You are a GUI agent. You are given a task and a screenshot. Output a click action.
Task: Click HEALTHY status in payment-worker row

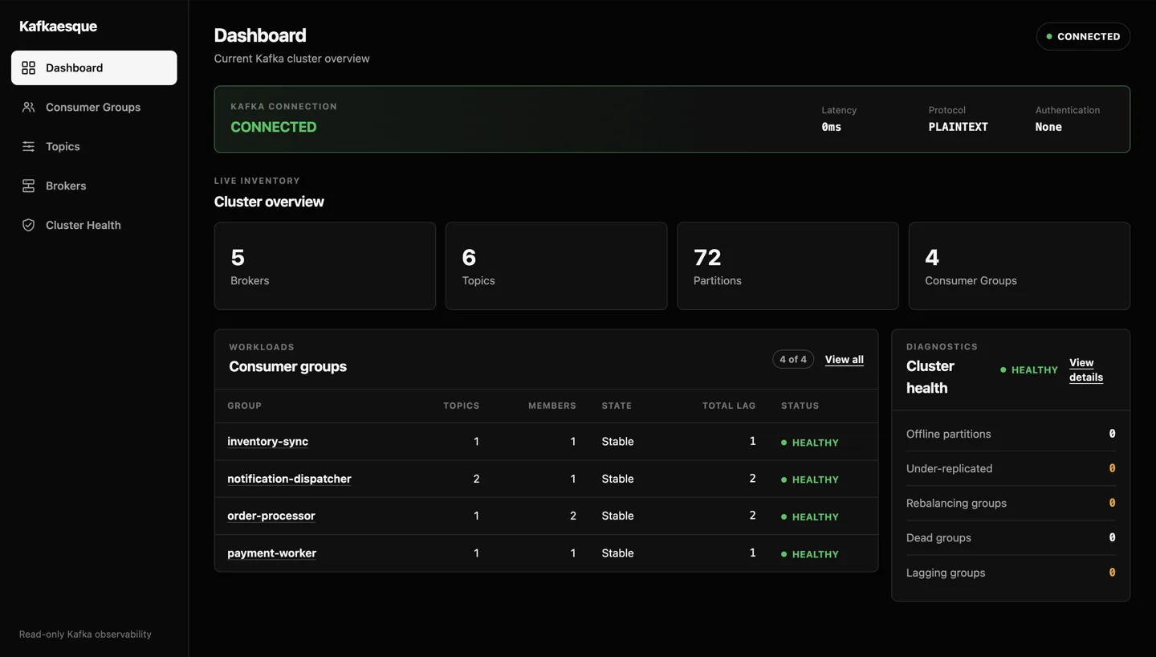pos(810,554)
